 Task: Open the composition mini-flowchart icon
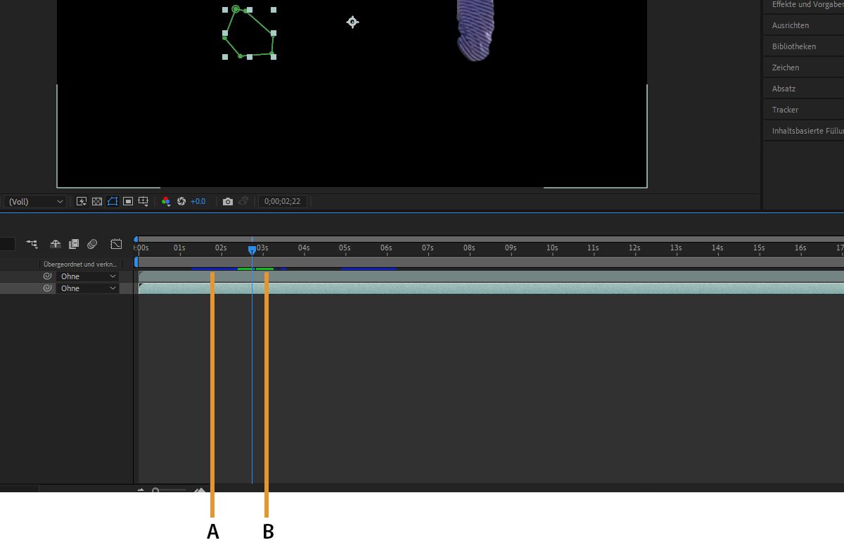click(x=32, y=244)
